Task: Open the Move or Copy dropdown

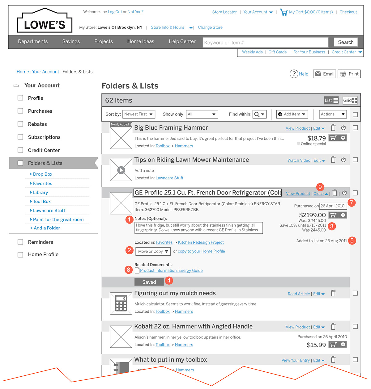Action: 153,251
